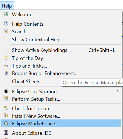Click the Install New Software icon
This screenshot has width=123, height=139.
pos(6,116)
